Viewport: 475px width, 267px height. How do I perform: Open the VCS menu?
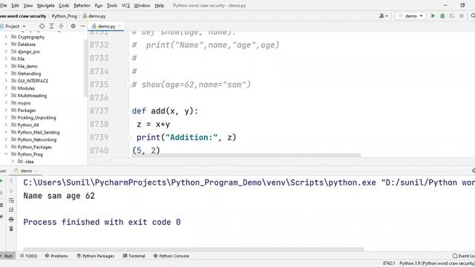(x=125, y=5)
